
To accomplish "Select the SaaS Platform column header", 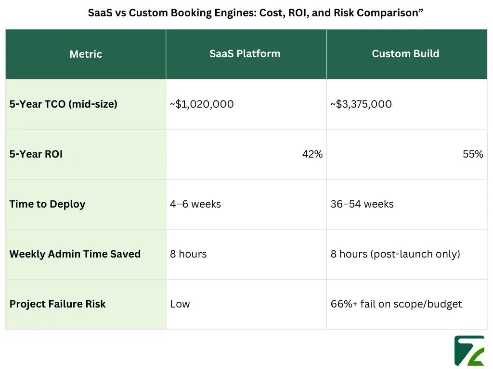I will pyautogui.click(x=245, y=54).
